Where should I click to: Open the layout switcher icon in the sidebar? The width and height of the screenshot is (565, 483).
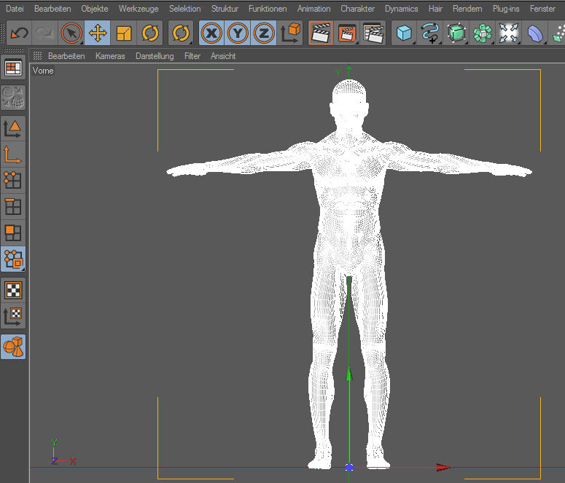(13, 68)
